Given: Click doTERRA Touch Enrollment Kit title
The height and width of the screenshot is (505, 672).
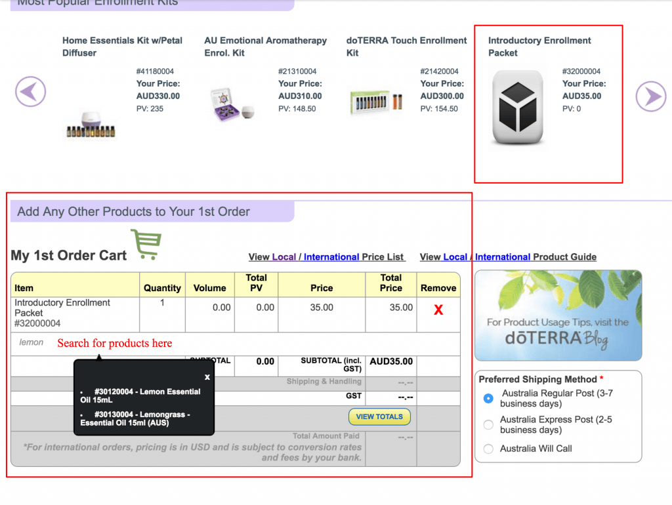Looking at the screenshot, I should click(x=406, y=47).
